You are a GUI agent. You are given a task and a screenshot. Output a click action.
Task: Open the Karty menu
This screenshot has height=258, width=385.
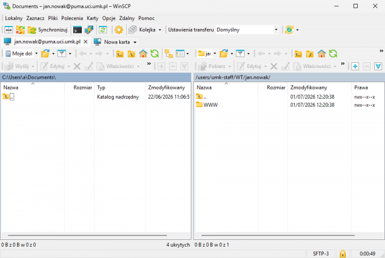coord(93,18)
